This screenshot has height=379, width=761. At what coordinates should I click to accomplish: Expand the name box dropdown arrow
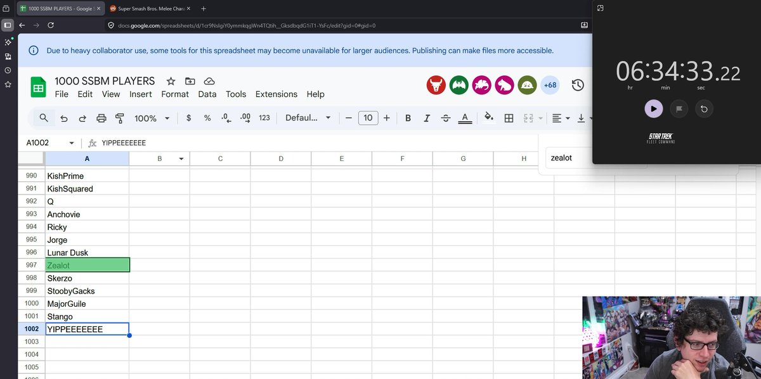pos(72,143)
